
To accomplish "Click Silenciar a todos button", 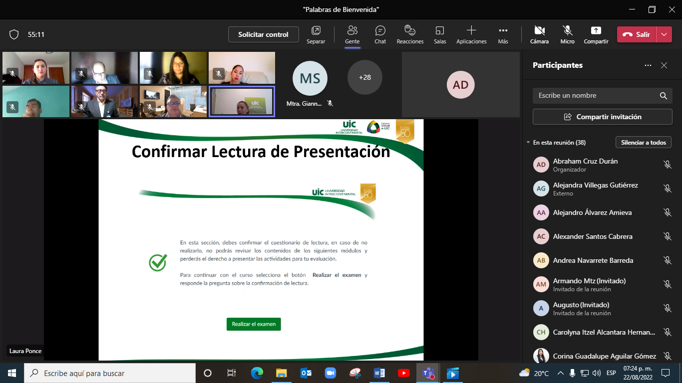I will 644,143.
